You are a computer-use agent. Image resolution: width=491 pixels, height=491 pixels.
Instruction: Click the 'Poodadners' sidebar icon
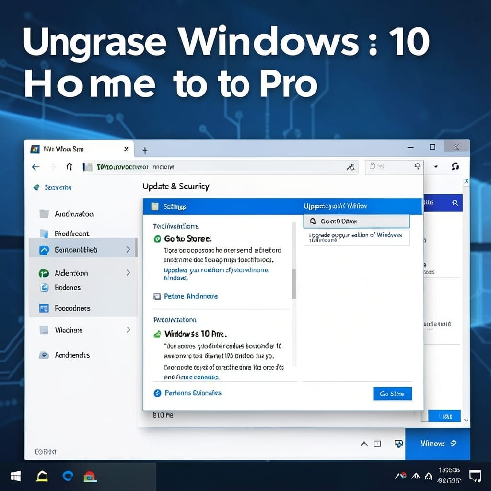44,308
